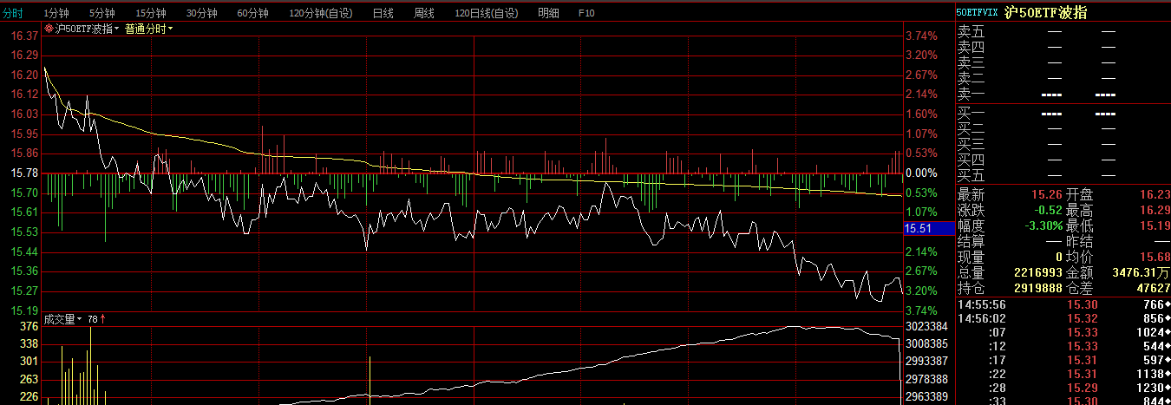Click the 最新 price value 15.26

tap(1047, 194)
